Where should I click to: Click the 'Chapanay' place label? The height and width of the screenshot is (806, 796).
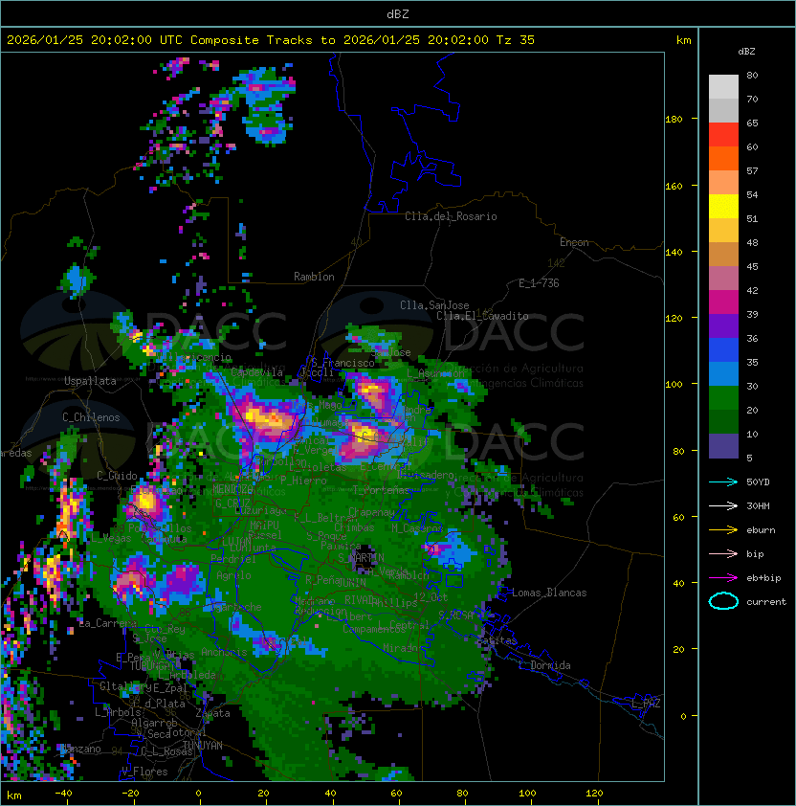[371, 512]
